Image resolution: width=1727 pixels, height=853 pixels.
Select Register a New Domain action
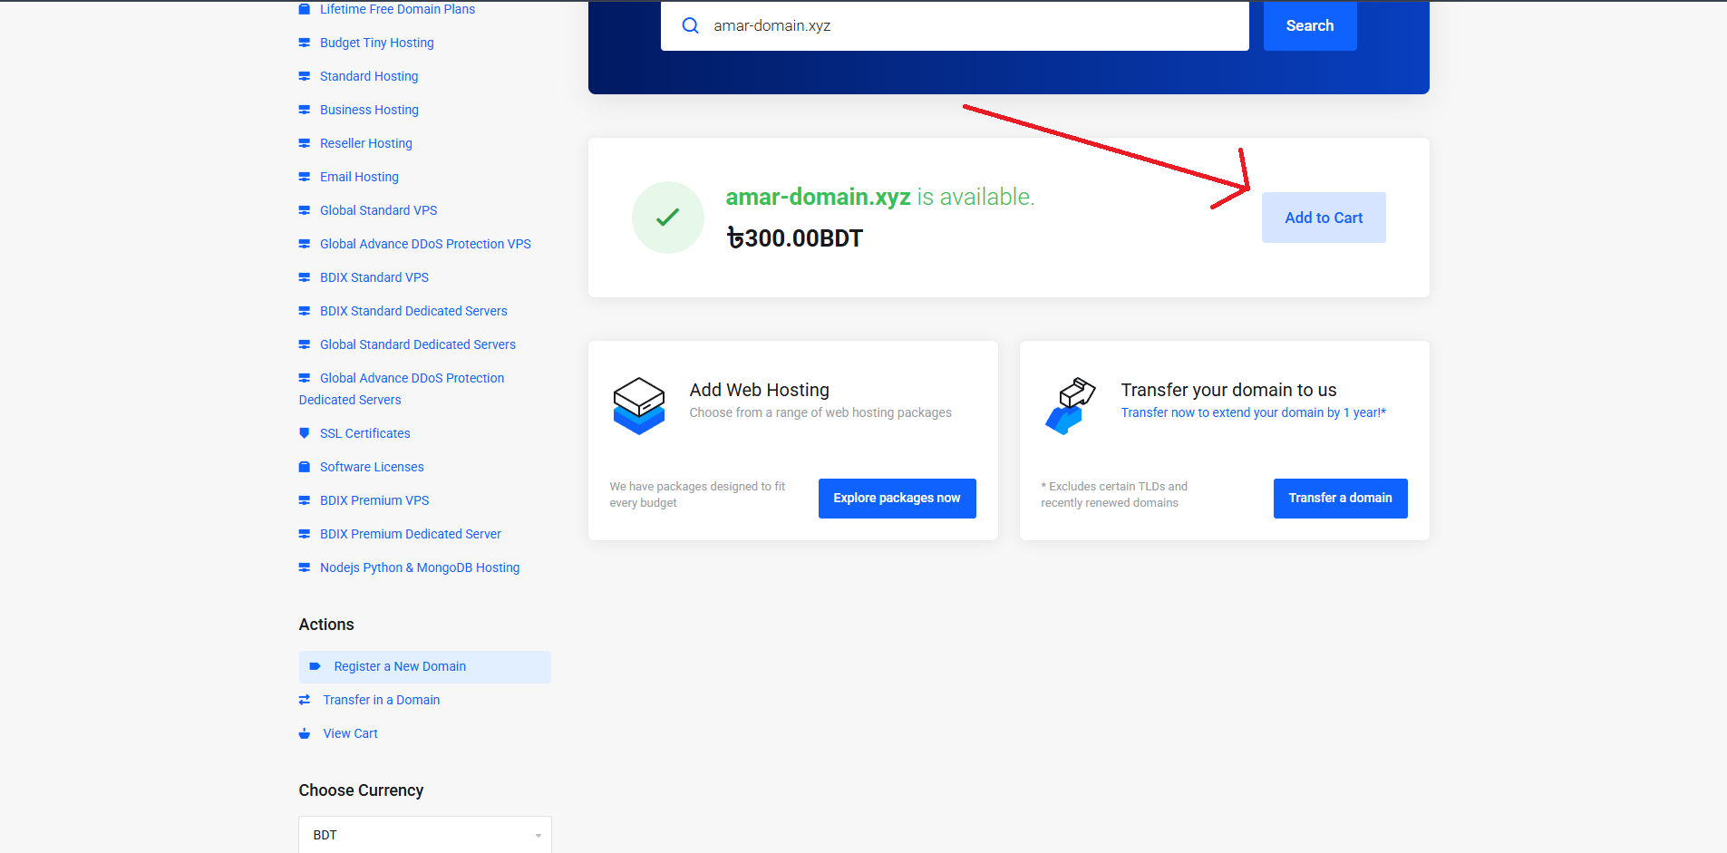[x=425, y=666]
